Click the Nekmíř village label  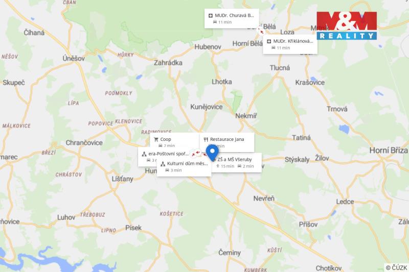246,116
